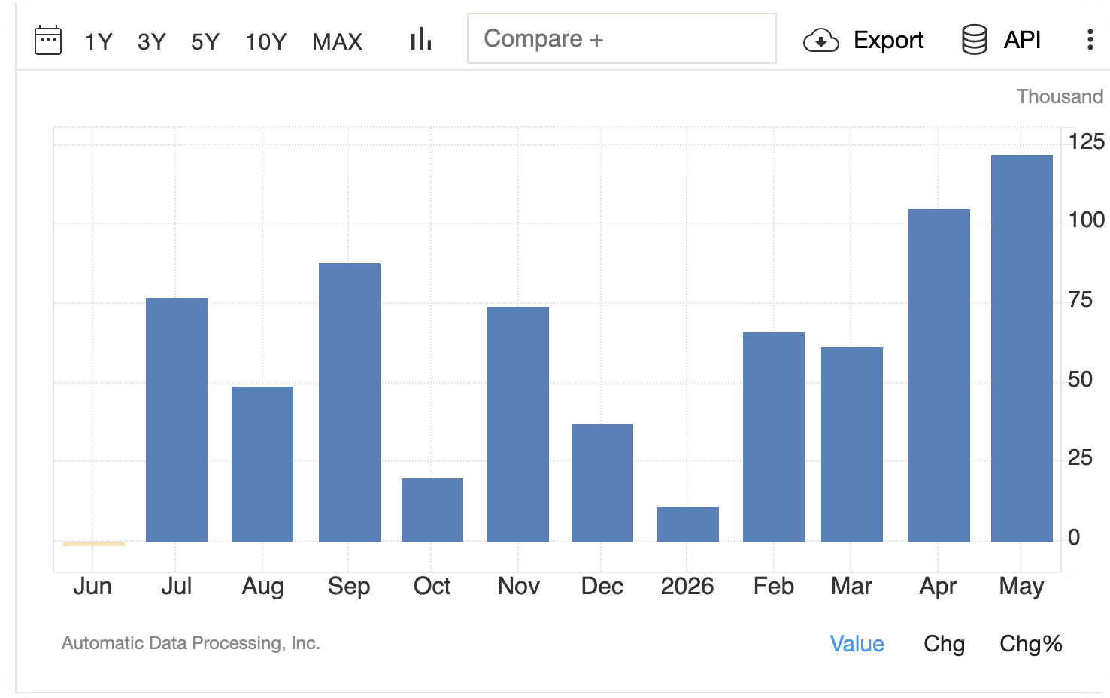The image size is (1110, 698).
Task: Click the Mar bar in the chart
Action: click(852, 445)
